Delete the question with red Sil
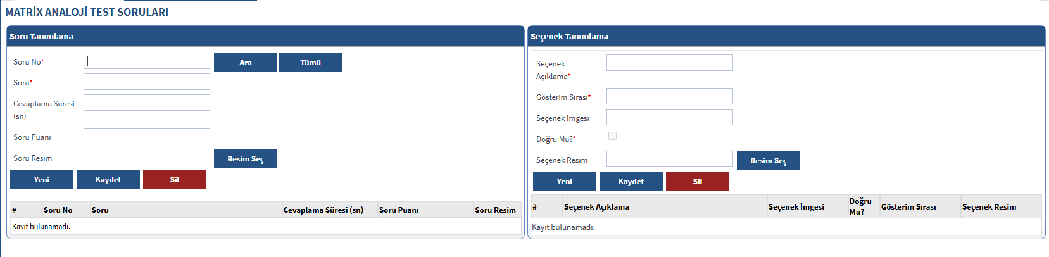This screenshot has height=257, width=1049. [175, 179]
